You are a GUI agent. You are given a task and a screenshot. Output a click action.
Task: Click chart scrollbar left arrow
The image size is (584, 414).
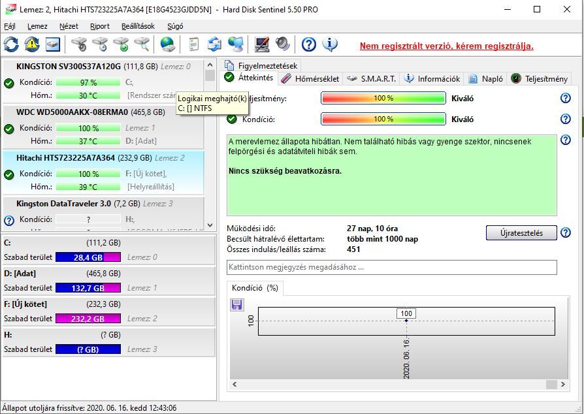[235, 384]
